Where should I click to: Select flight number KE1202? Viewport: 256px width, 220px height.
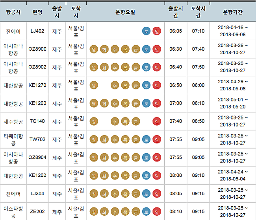(37, 175)
